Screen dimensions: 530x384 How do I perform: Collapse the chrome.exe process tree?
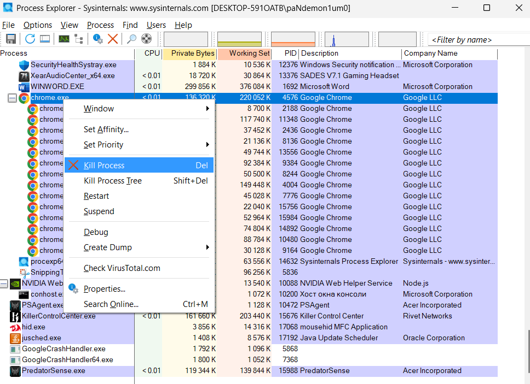12,98
